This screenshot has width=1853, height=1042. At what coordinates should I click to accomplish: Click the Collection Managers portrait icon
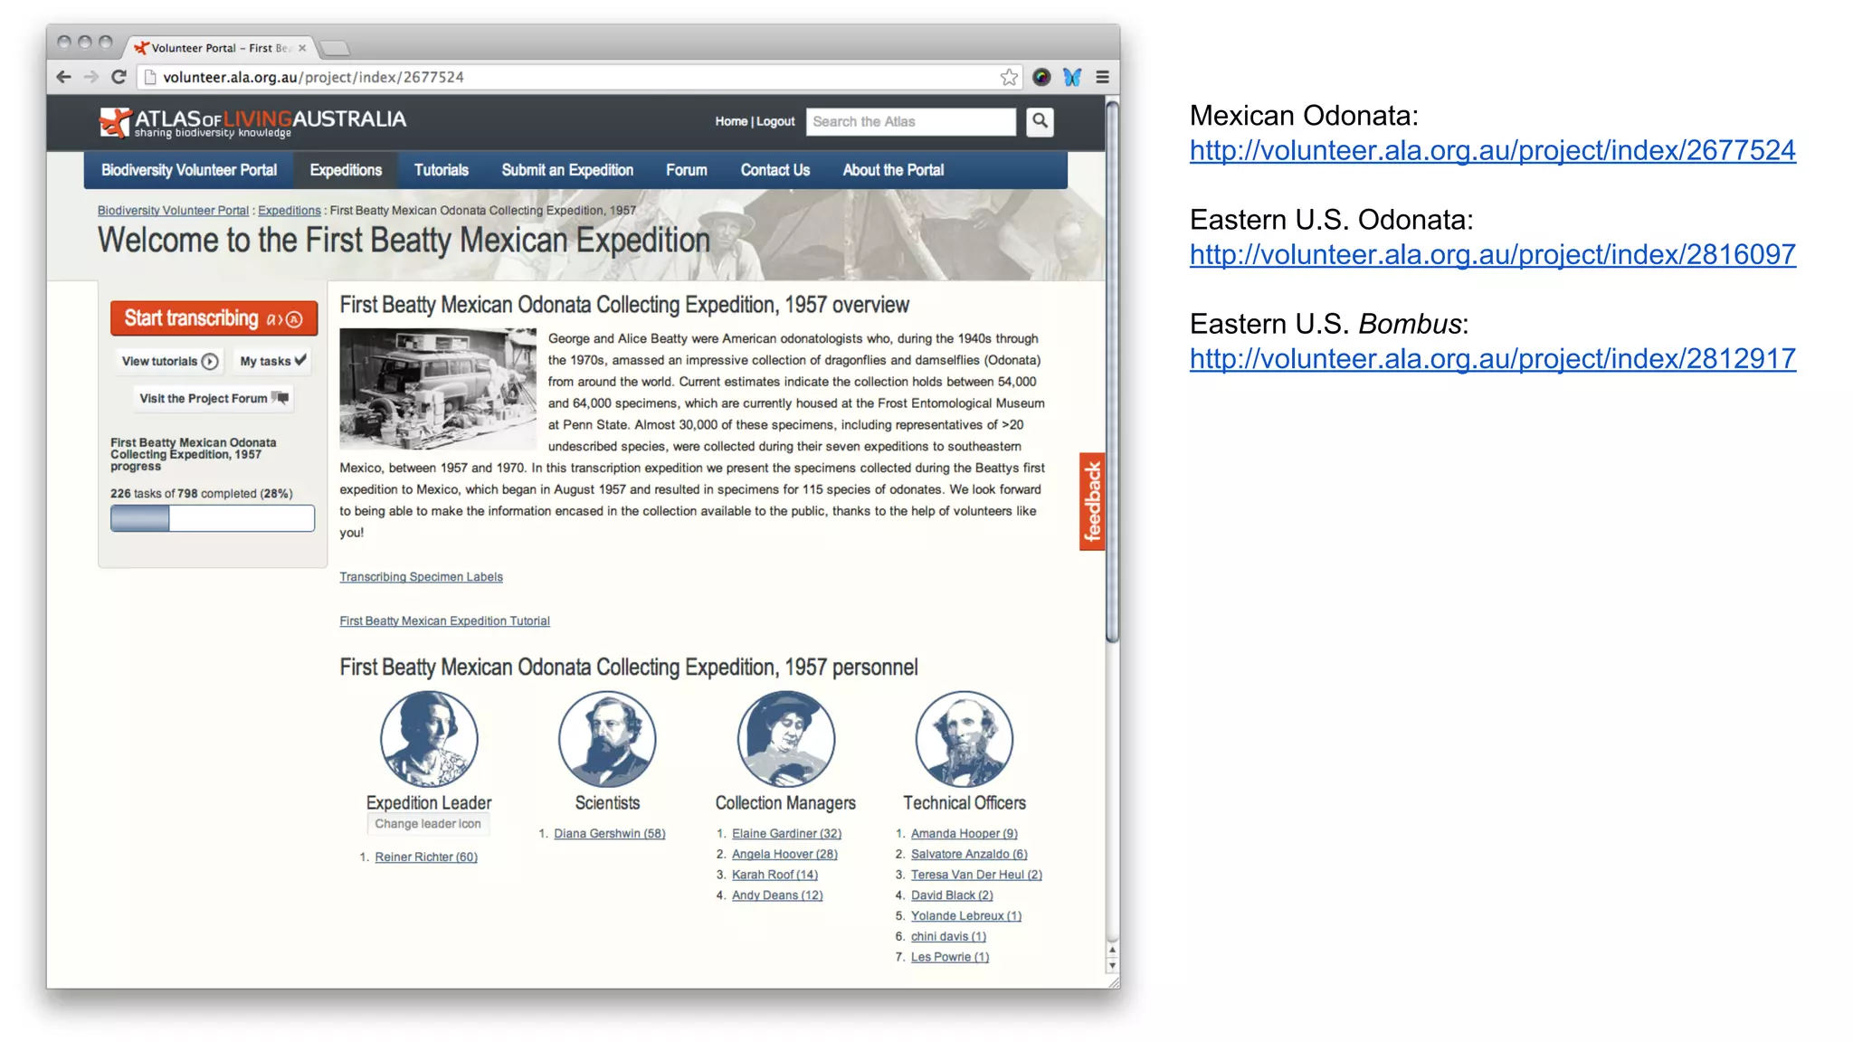785,739
